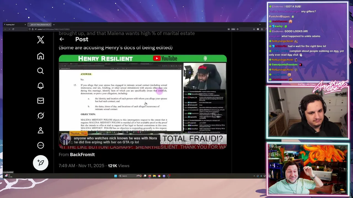Open Grok icon in the sidebar
This screenshot has height=198, width=353.
tap(41, 116)
